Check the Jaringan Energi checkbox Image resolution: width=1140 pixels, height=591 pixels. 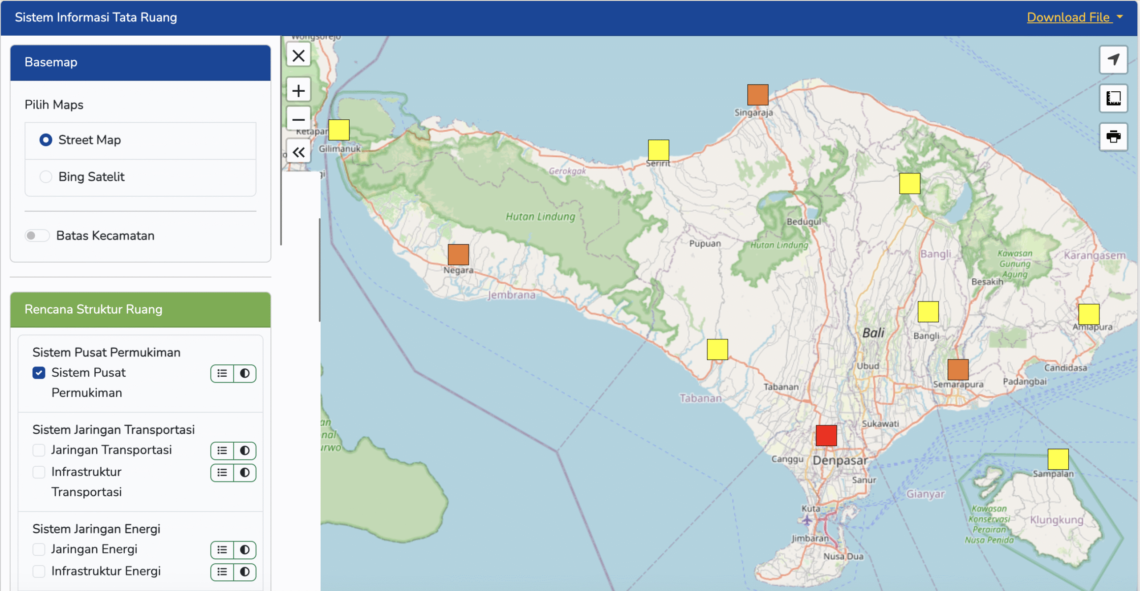[x=39, y=549]
